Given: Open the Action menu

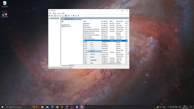Looking at the screenshot, I should coord(54,13).
